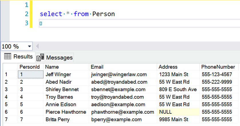Screen dimensions: 240x126
Task: Place cursor on editor line 3
Action: pos(139,23)
